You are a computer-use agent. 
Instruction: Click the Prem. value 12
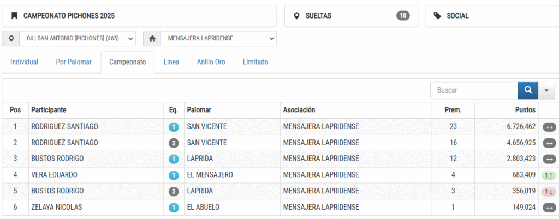pyautogui.click(x=453, y=159)
